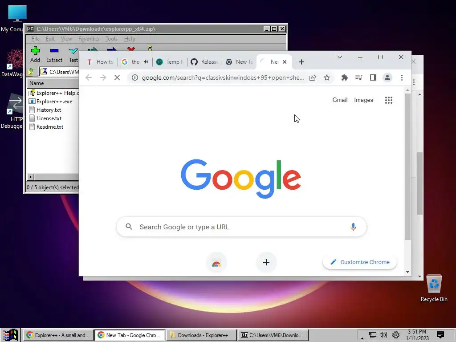Open settings gear in system tray
The image size is (456, 342).
click(396, 335)
